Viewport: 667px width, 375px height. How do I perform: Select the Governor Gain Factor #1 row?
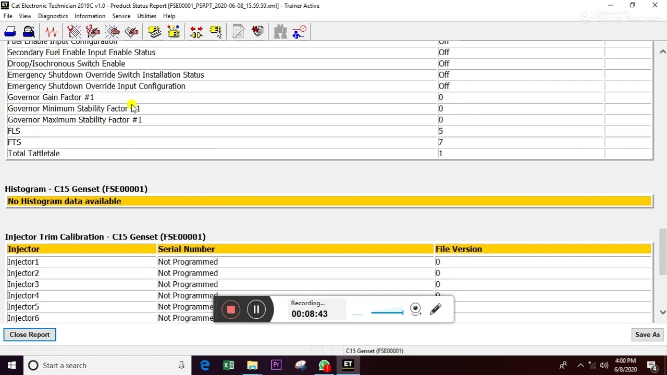[x=329, y=97]
